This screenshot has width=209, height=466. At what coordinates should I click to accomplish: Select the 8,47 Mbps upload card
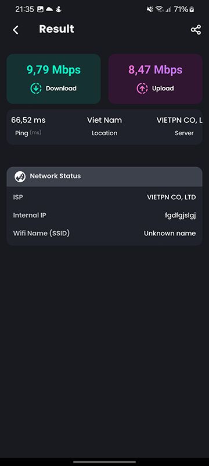click(x=156, y=79)
